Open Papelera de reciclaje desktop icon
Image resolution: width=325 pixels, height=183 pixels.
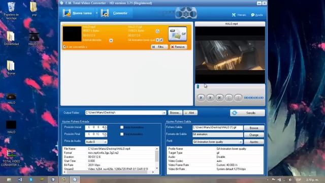pyautogui.click(x=11, y=10)
